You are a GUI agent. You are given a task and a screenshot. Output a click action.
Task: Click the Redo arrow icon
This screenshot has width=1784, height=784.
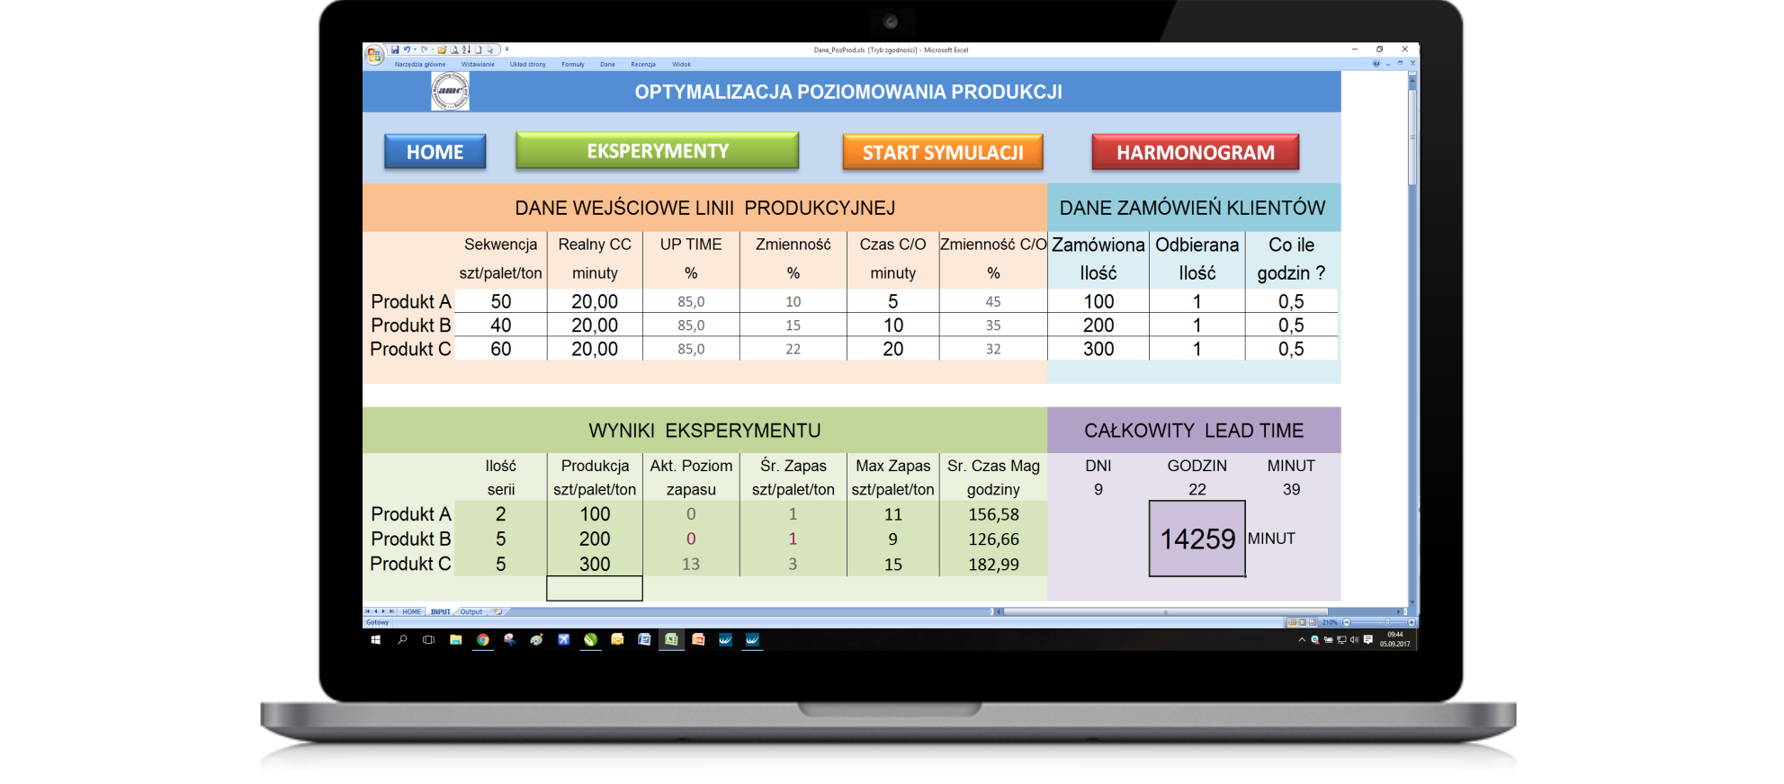click(424, 49)
